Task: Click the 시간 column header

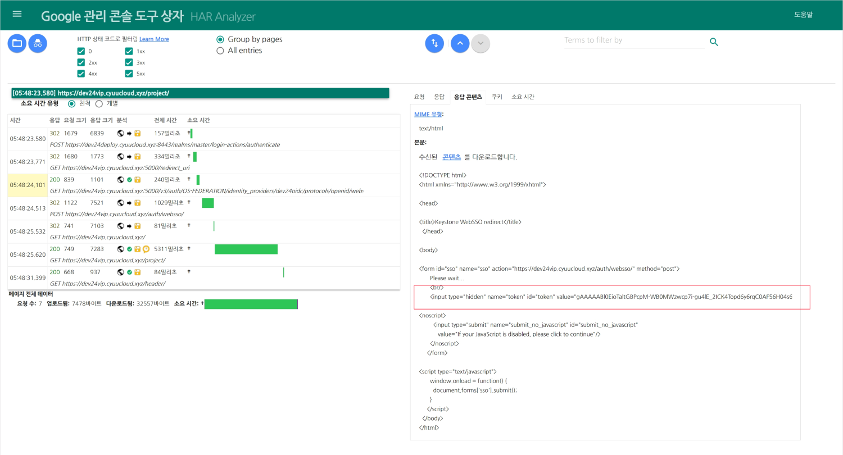Action: tap(15, 120)
